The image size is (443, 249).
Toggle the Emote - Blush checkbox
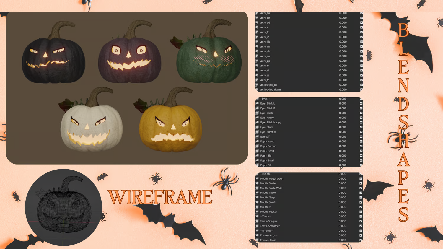[361, 240]
